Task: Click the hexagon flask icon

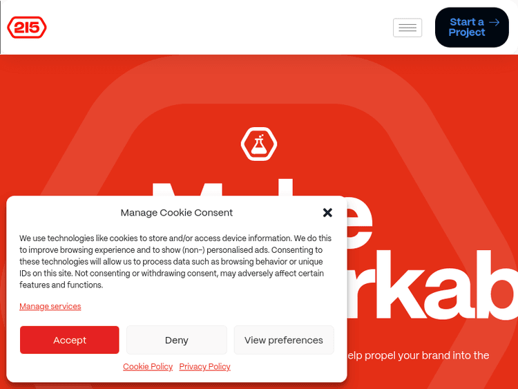Action: (259, 144)
